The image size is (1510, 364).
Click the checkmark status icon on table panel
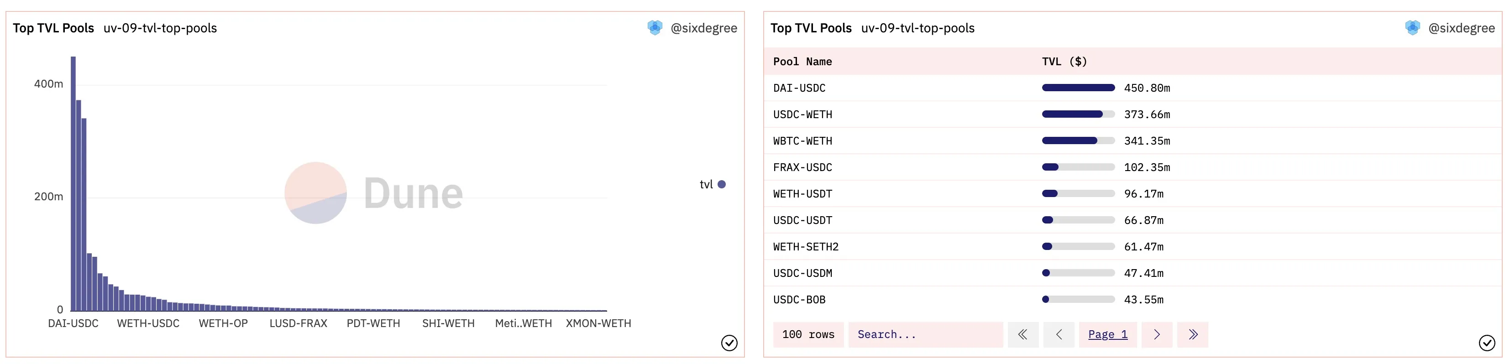[1487, 343]
